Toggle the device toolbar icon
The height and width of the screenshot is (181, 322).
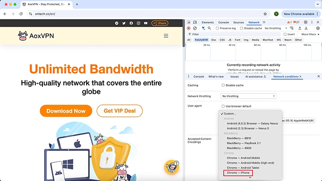(195, 22)
